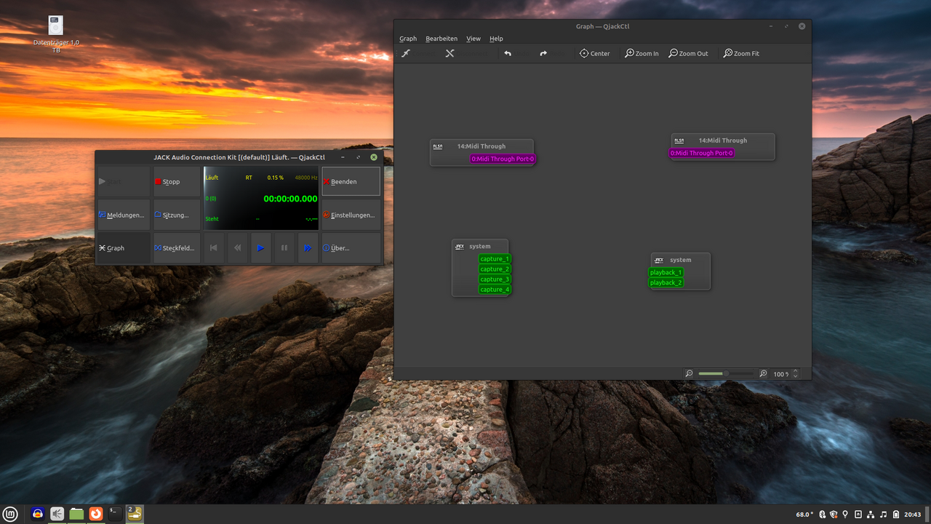The height and width of the screenshot is (524, 931).
Task: Select the capture_1 port node
Action: click(495, 259)
